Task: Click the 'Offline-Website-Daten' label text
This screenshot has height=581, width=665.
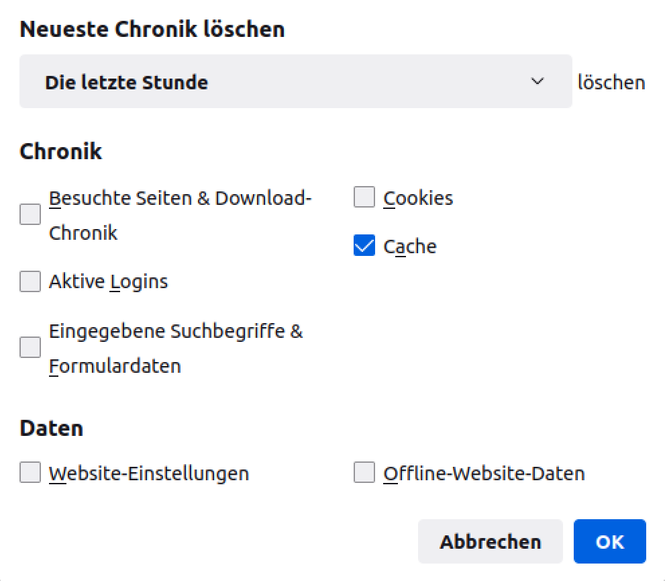Action: (484, 474)
